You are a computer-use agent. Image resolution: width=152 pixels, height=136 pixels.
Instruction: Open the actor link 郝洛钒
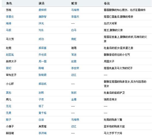click(x=42, y=84)
